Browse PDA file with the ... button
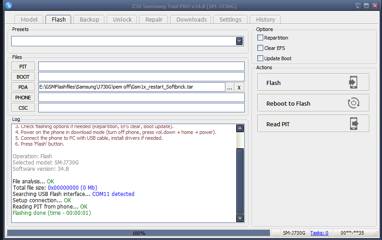The width and height of the screenshot is (382, 240). 229,87
